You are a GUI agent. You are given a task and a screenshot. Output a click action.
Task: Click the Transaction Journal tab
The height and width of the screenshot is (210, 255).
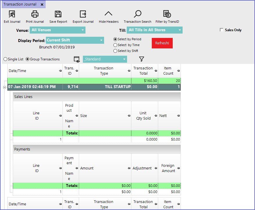[x=20, y=4]
